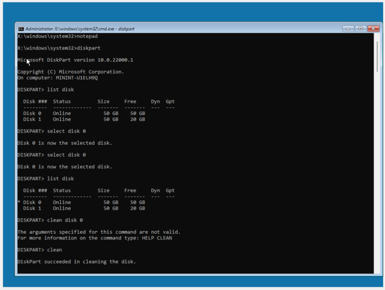This screenshot has width=385, height=290.
Task: Click the second 'DISKPART> select disk 0' command
Action: (51, 155)
